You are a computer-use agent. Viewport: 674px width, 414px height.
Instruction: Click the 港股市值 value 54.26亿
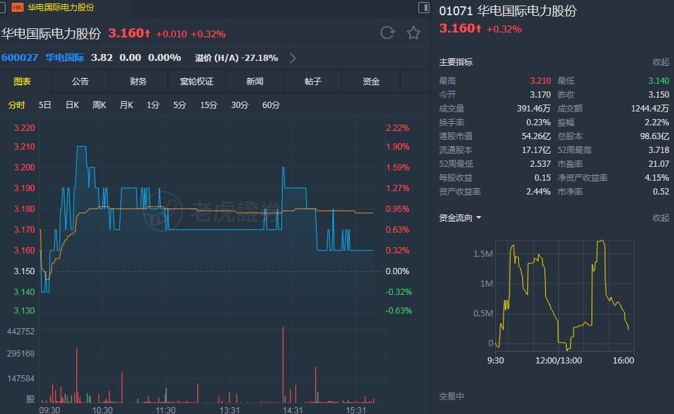pyautogui.click(x=536, y=136)
